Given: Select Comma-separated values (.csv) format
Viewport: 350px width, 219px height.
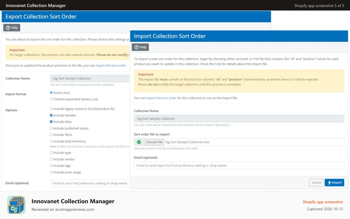Looking at the screenshot, I should click(51, 99).
